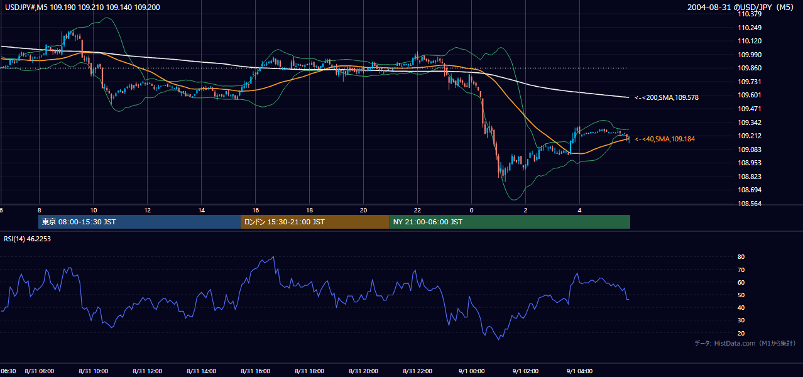This screenshot has height=377, width=803.
Task: Click hour tick 14 under price chart
Action: click(x=202, y=210)
